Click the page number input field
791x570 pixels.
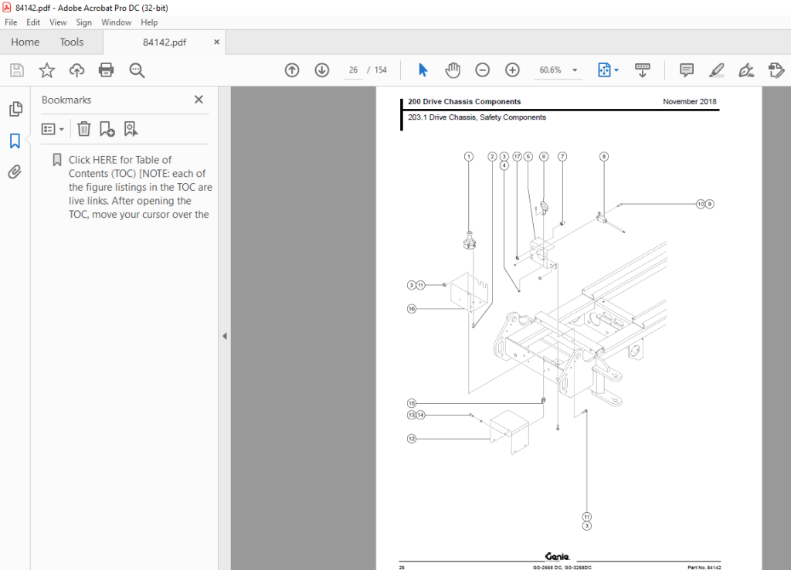pos(352,70)
